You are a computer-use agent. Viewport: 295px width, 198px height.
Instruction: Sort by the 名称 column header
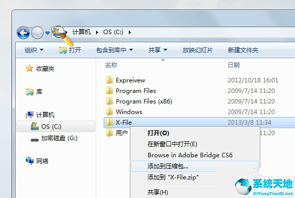pyautogui.click(x=111, y=65)
